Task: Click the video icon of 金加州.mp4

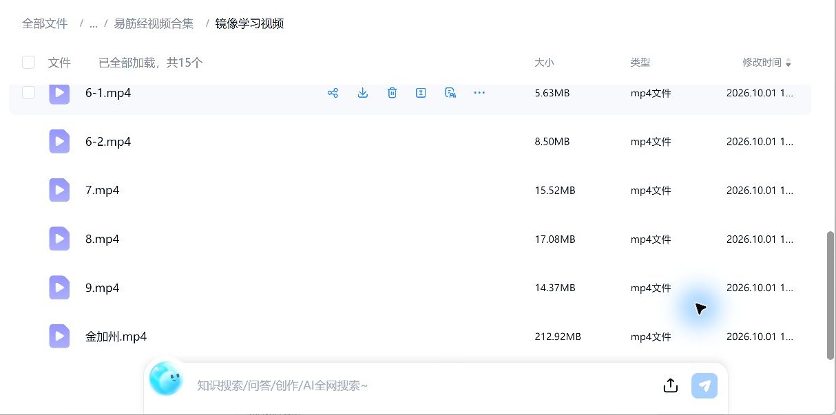Action: (x=59, y=336)
